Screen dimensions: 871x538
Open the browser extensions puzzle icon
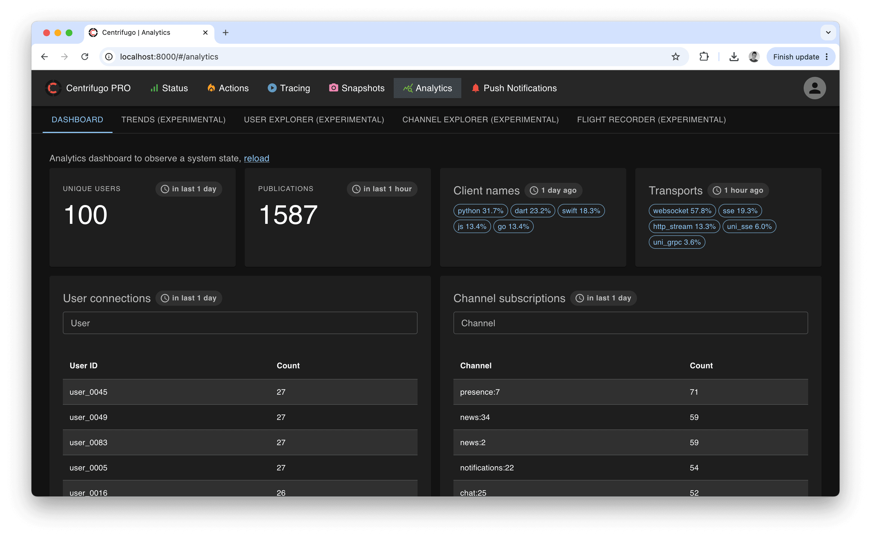point(704,57)
